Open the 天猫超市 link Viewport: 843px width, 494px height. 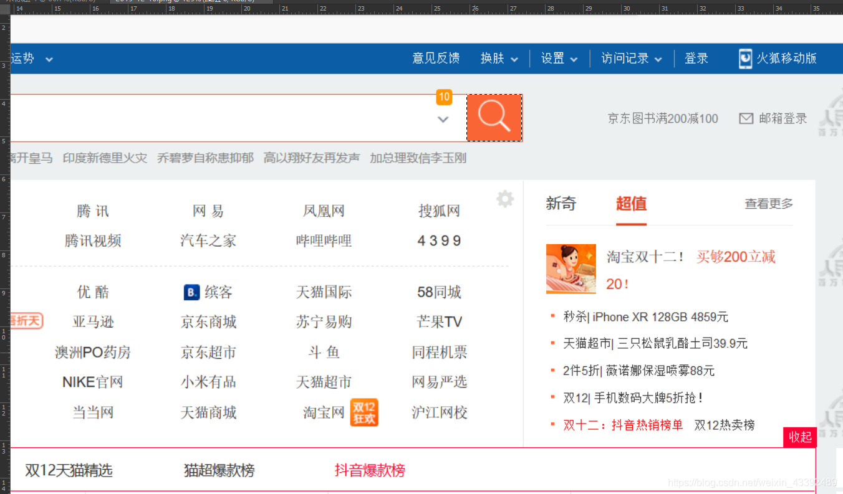pyautogui.click(x=324, y=382)
